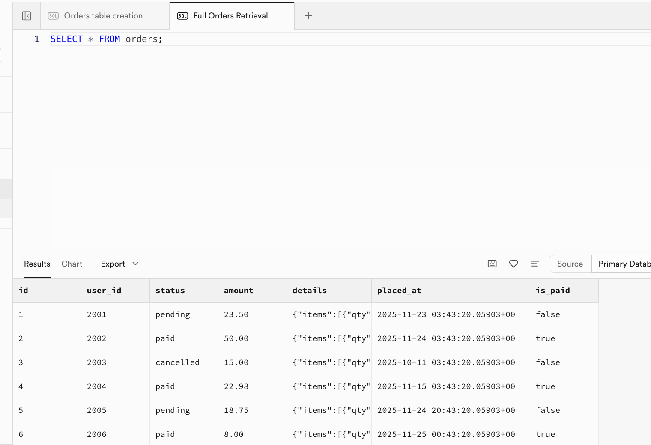Click the format query lines icon
651x445 pixels.
click(535, 264)
